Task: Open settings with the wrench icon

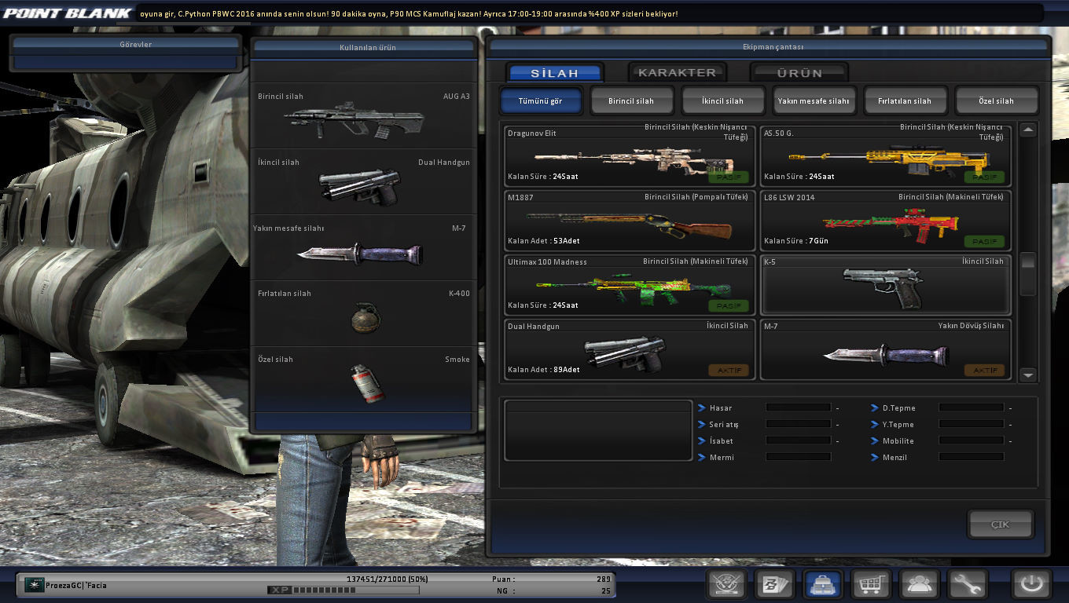Action: 967,584
